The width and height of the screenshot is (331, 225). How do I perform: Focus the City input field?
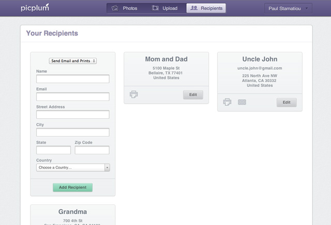pos(73,132)
